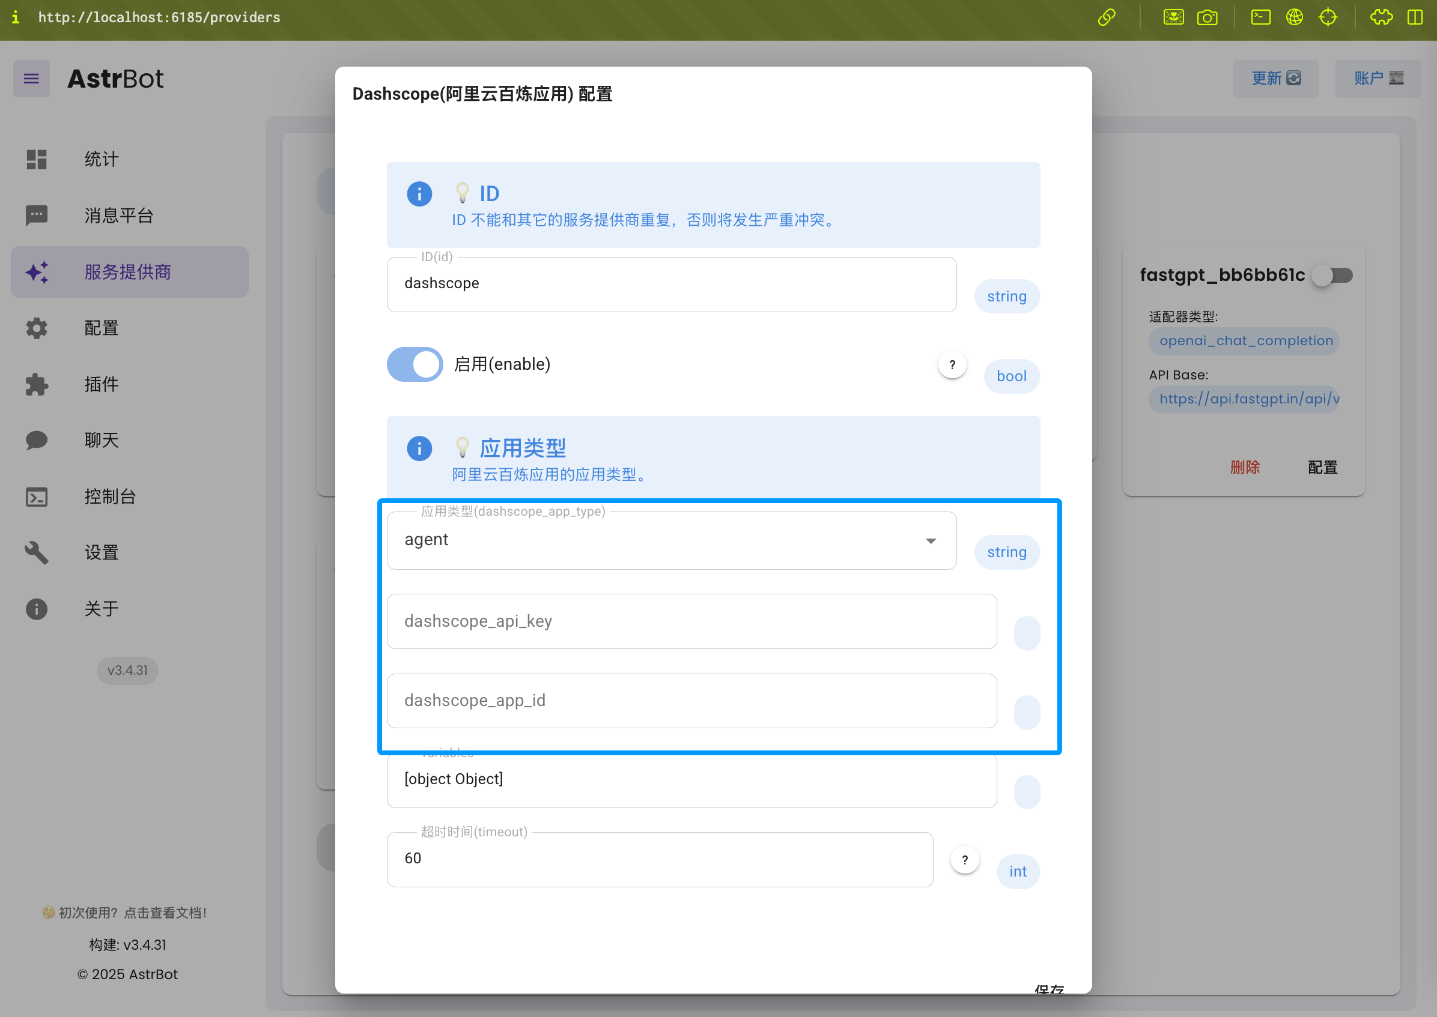Click the fastgpt_bb6bb61c card title

pyautogui.click(x=1221, y=275)
